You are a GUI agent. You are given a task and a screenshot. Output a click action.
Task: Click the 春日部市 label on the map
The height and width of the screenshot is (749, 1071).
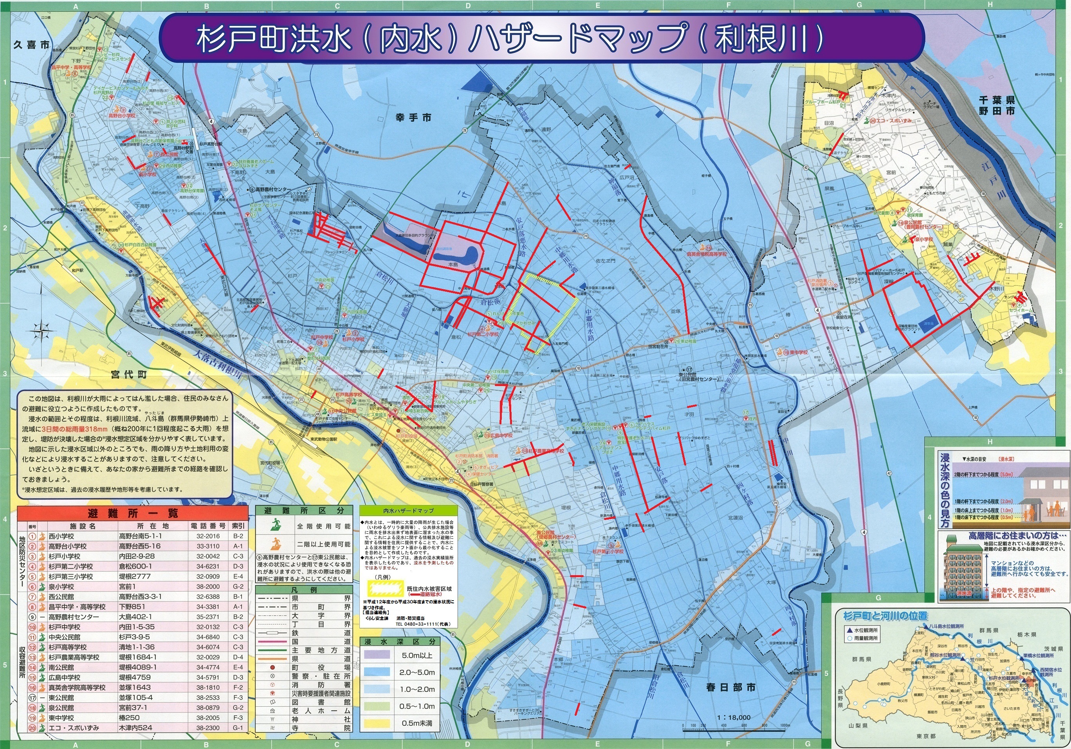pyautogui.click(x=731, y=687)
